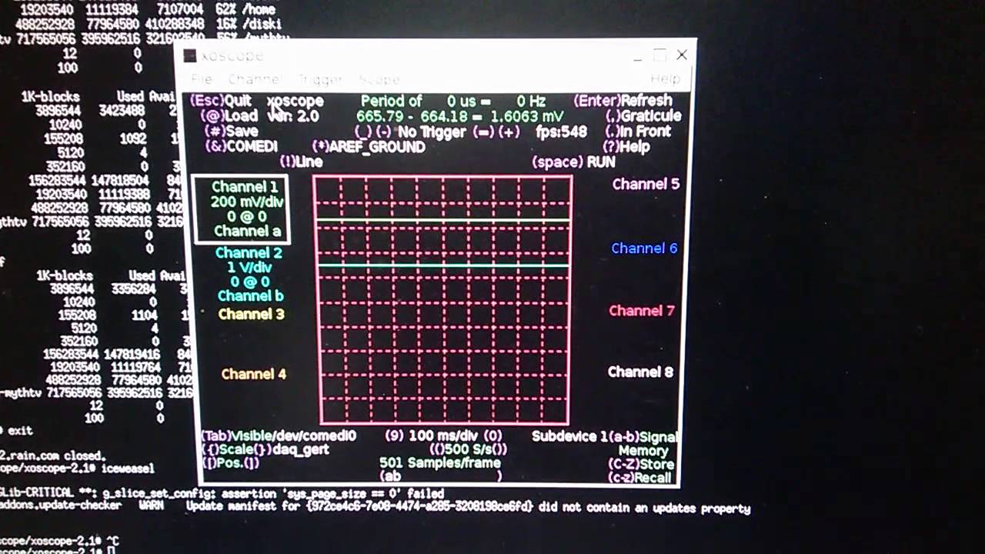The height and width of the screenshot is (554, 985).
Task: Click the (+) trigger increase control
Action: [x=509, y=132]
